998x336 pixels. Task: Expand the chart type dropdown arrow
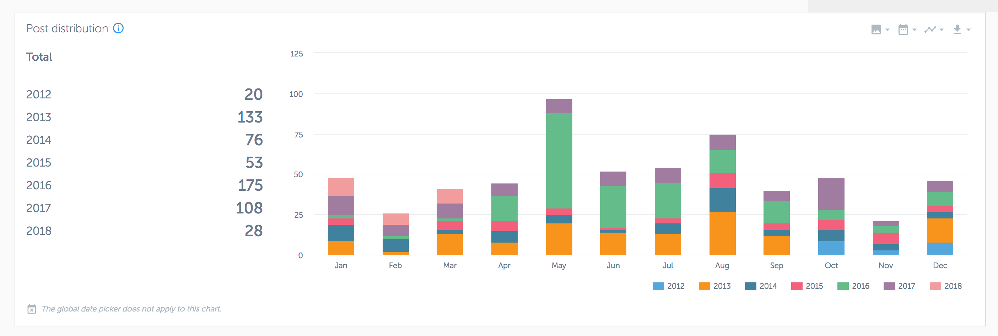click(x=942, y=29)
